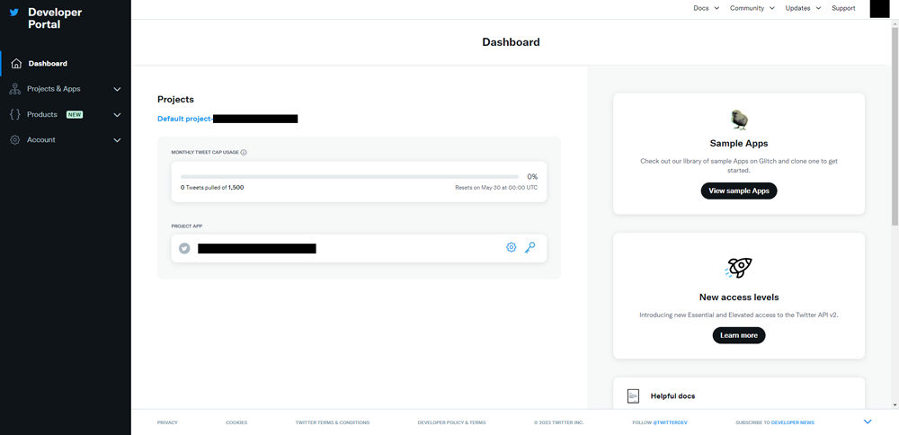
Task: Follow @TwitterDev footer link
Action: pos(660,422)
